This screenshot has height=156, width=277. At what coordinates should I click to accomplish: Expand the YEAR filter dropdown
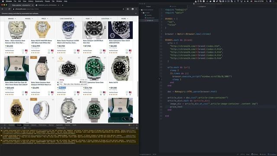pyautogui.click(x=89, y=19)
